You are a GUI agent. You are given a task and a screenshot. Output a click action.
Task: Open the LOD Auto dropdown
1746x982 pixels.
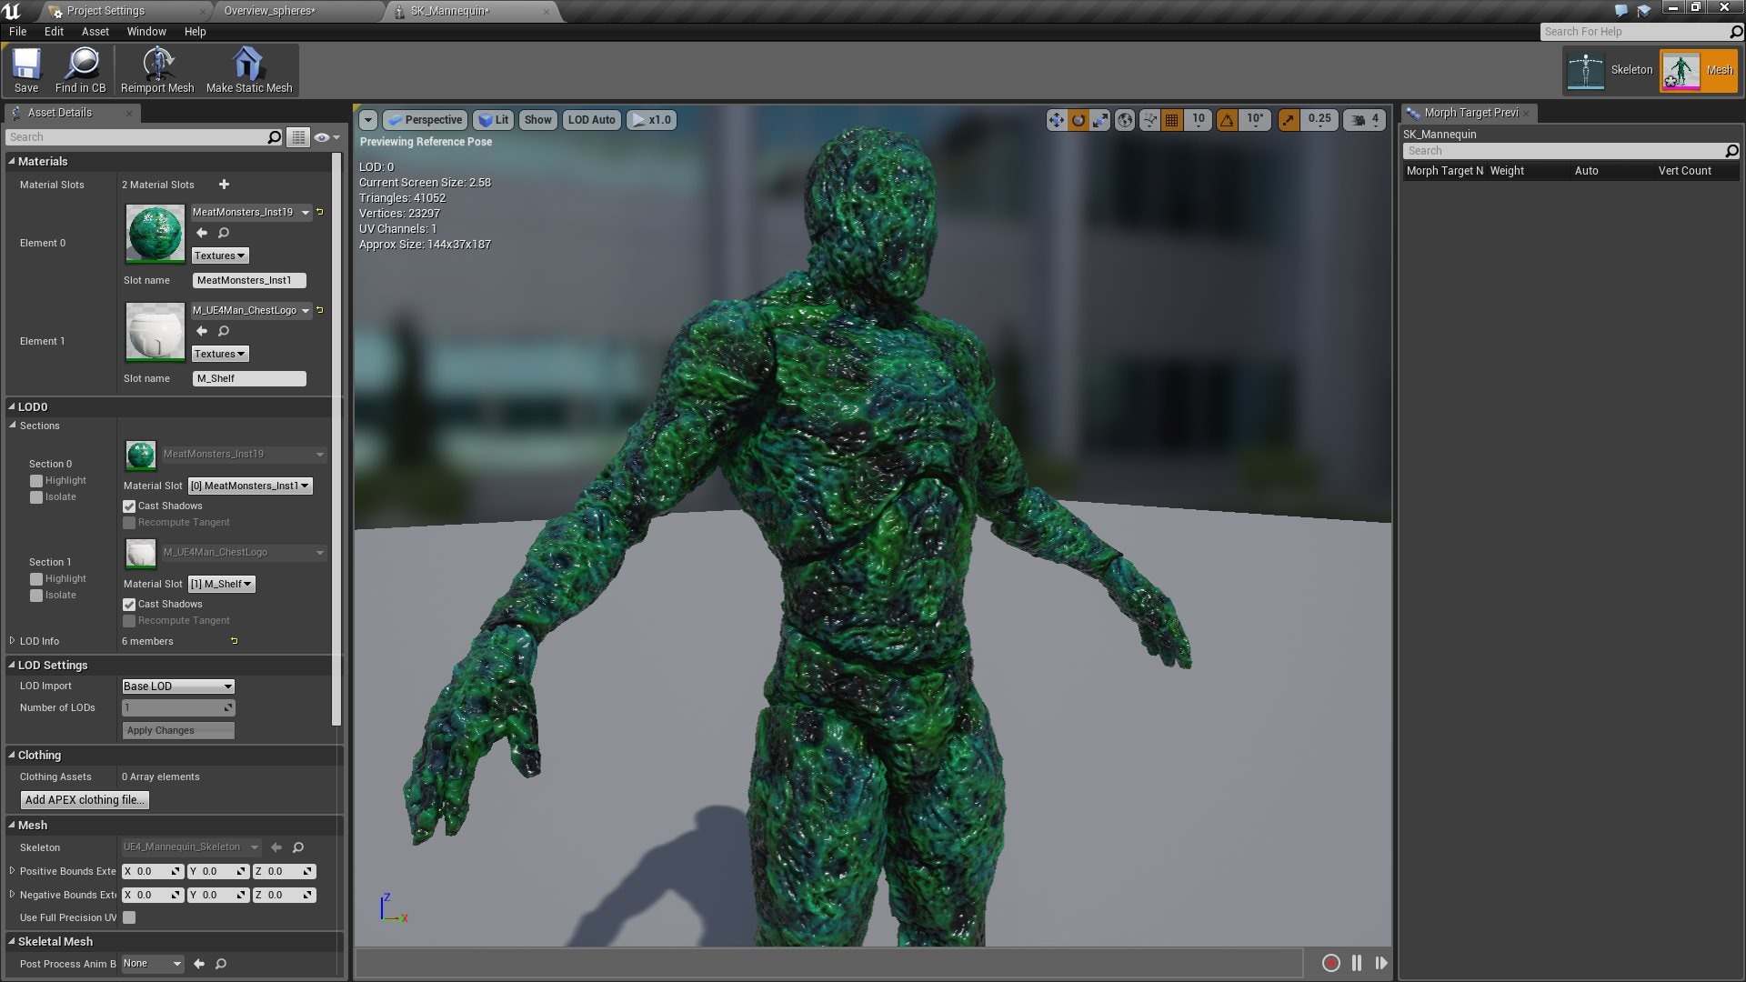591,119
